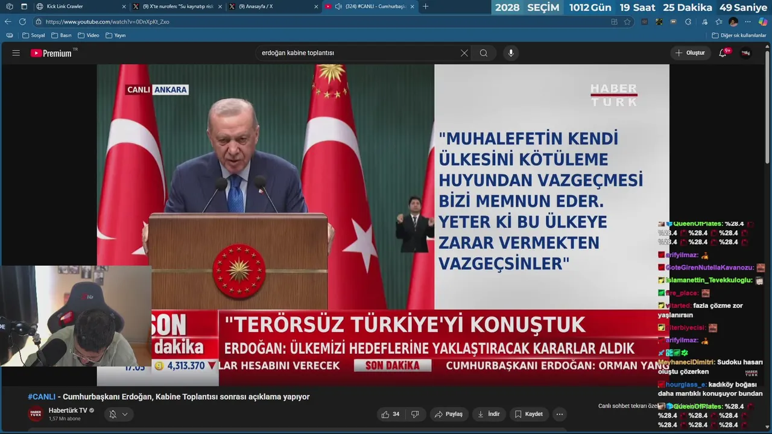Start voice search with microphone

511,53
